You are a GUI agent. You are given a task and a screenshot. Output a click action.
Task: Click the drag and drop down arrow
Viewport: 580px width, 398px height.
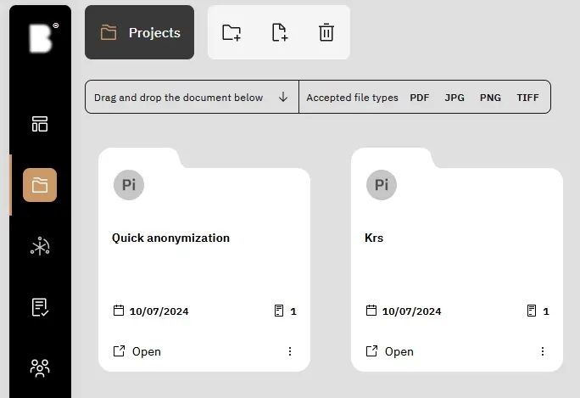[283, 97]
